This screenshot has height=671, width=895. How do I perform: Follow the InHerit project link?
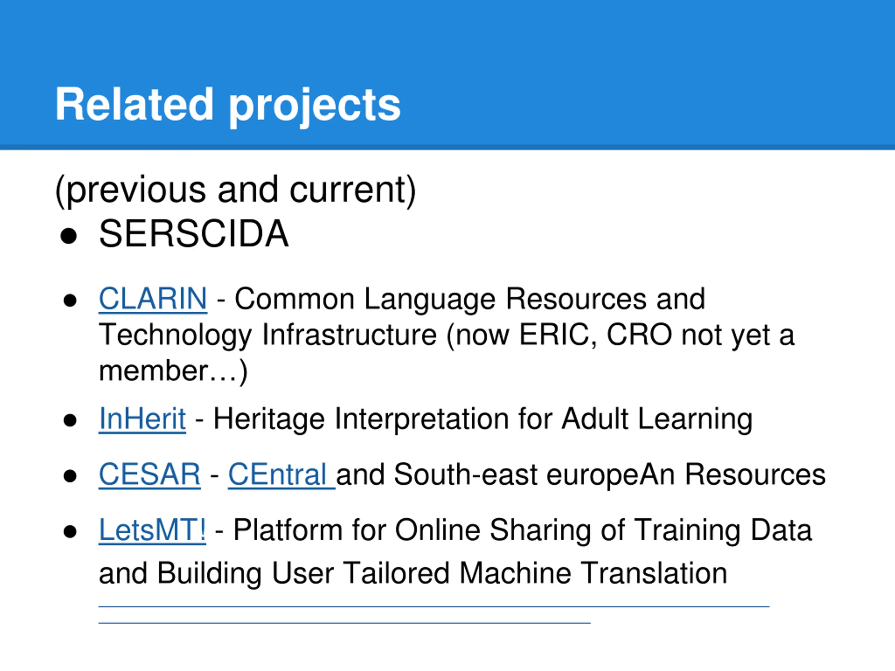click(x=142, y=419)
